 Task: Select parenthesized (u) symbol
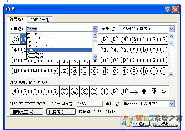tap(15, 71)
